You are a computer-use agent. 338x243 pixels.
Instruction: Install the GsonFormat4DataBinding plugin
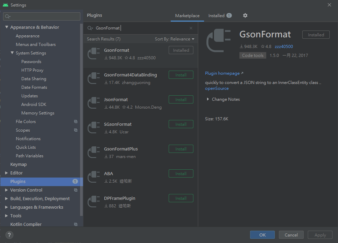click(x=181, y=75)
